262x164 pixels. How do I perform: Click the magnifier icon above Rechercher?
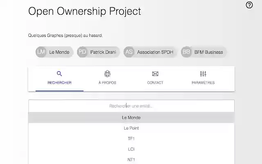[x=59, y=74]
